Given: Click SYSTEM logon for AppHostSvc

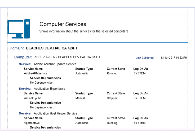Looking at the screenshot, I should (139, 123).
